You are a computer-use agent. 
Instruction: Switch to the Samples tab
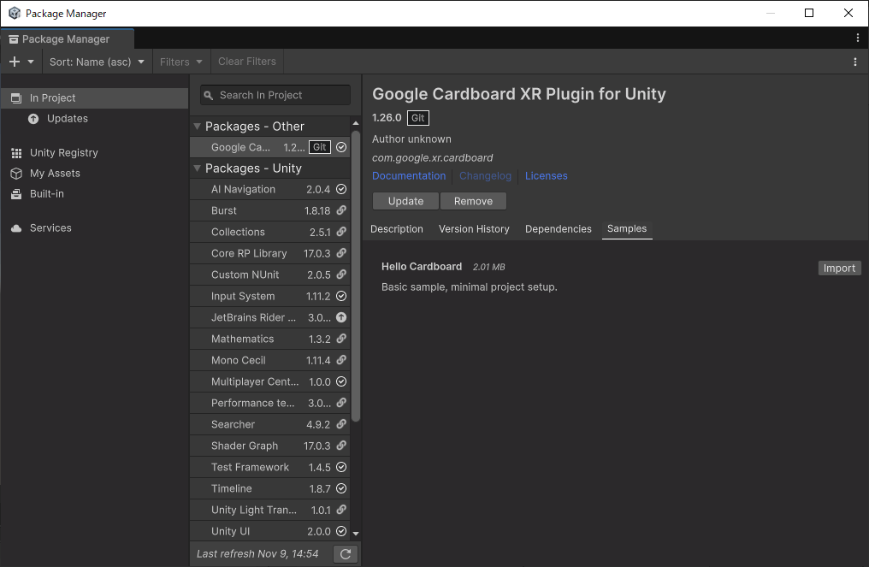click(x=627, y=229)
